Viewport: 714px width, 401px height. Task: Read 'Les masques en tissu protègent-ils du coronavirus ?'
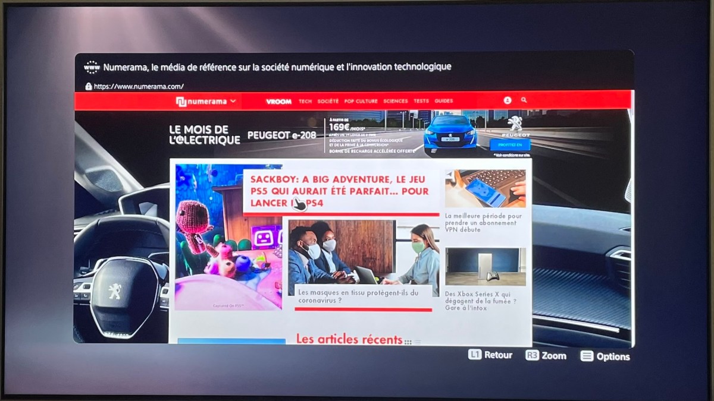click(x=358, y=296)
